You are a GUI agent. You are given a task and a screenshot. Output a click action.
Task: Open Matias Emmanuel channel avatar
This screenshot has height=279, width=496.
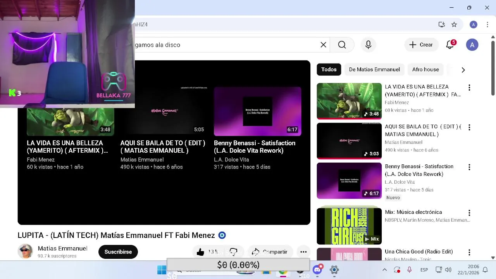(25, 251)
